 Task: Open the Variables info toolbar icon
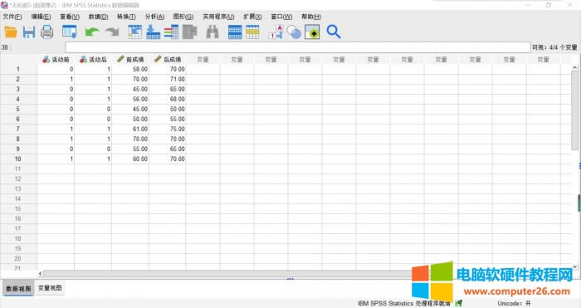pyautogui.click(x=171, y=32)
